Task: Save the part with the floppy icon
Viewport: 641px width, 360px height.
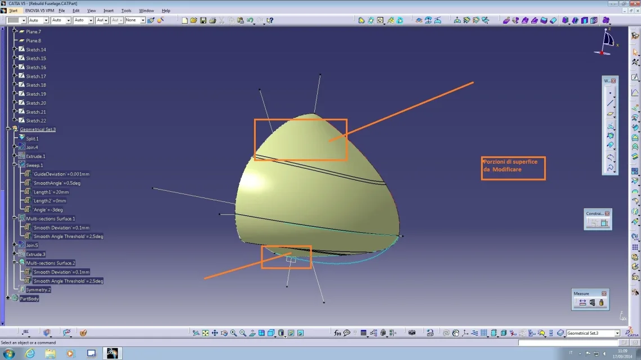Action: pos(203,20)
